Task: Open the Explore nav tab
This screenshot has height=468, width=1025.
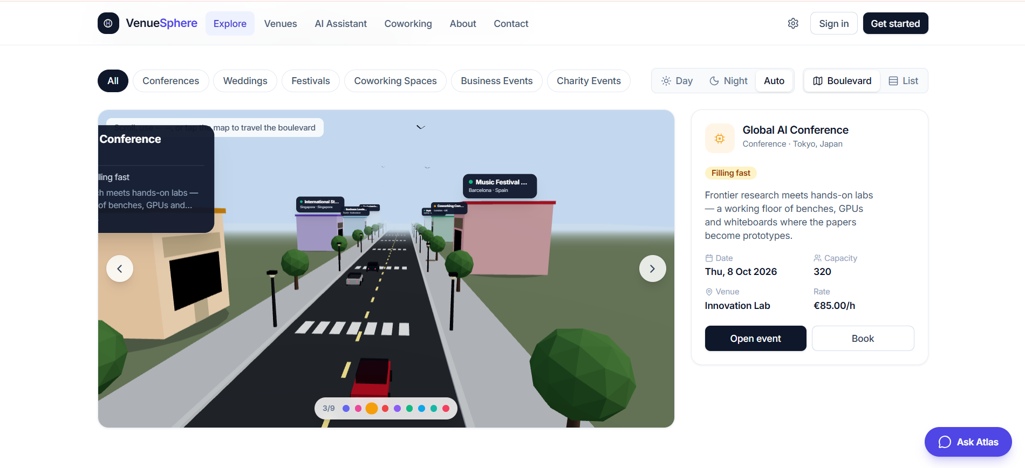Action: coord(230,24)
